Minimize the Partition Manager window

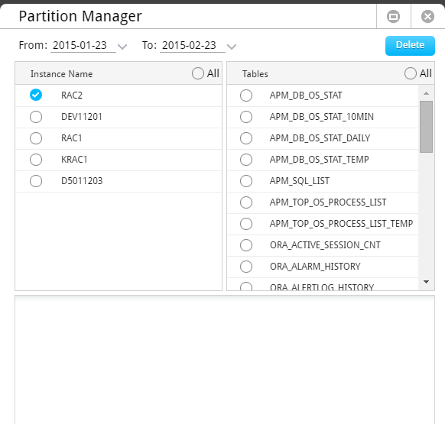tap(393, 17)
